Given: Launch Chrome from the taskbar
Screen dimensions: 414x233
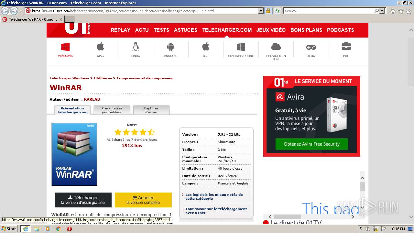Looking at the screenshot, I should [59, 229].
